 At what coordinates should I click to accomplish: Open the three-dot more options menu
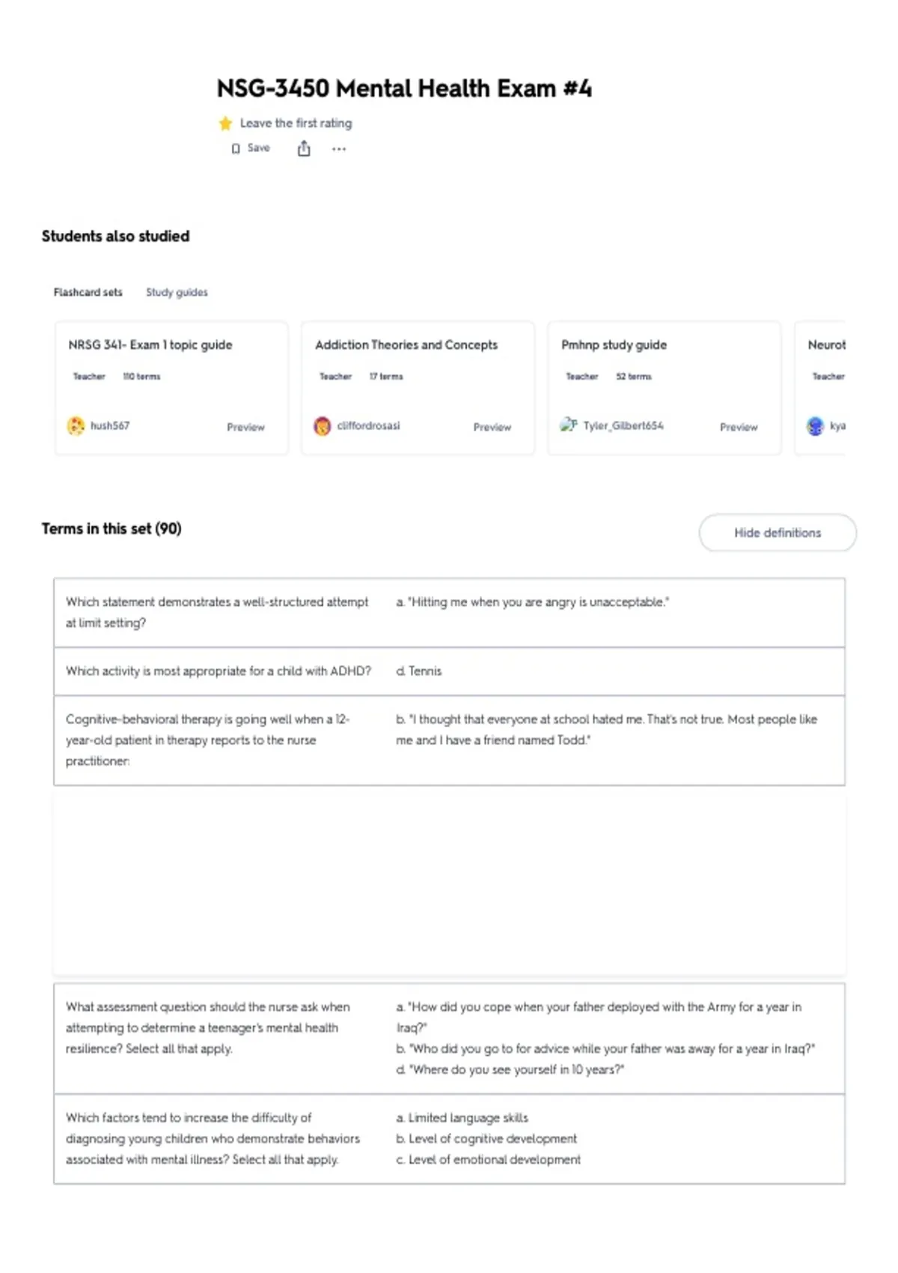(x=339, y=149)
